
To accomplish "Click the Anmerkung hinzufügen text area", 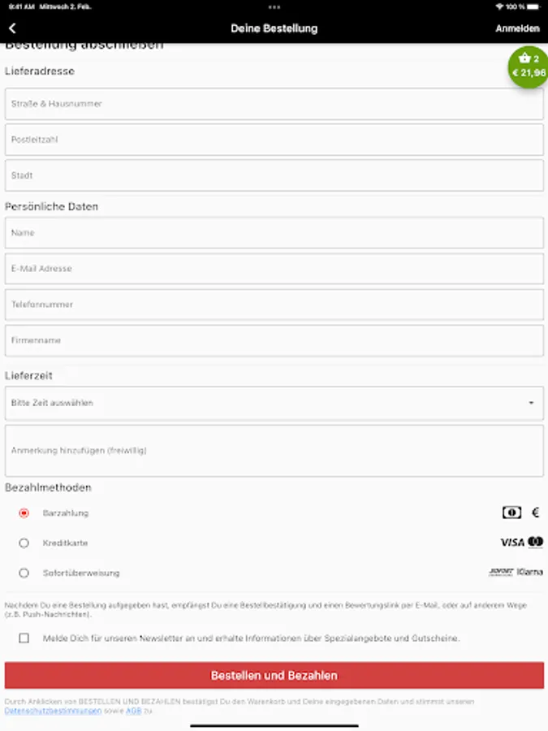I will tap(274, 451).
